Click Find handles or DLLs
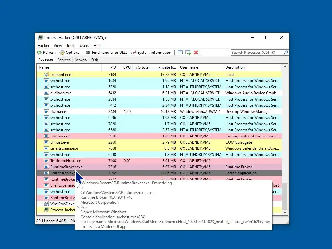 tap(106, 53)
